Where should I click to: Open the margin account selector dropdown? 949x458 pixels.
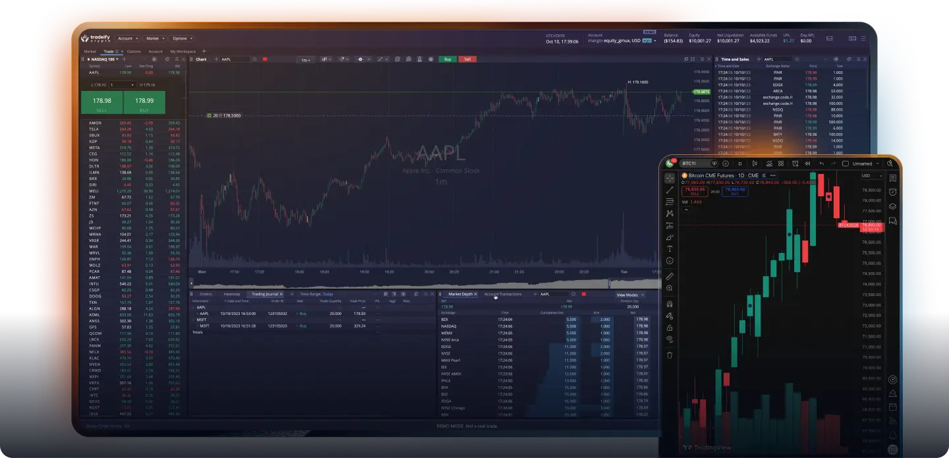(x=621, y=41)
